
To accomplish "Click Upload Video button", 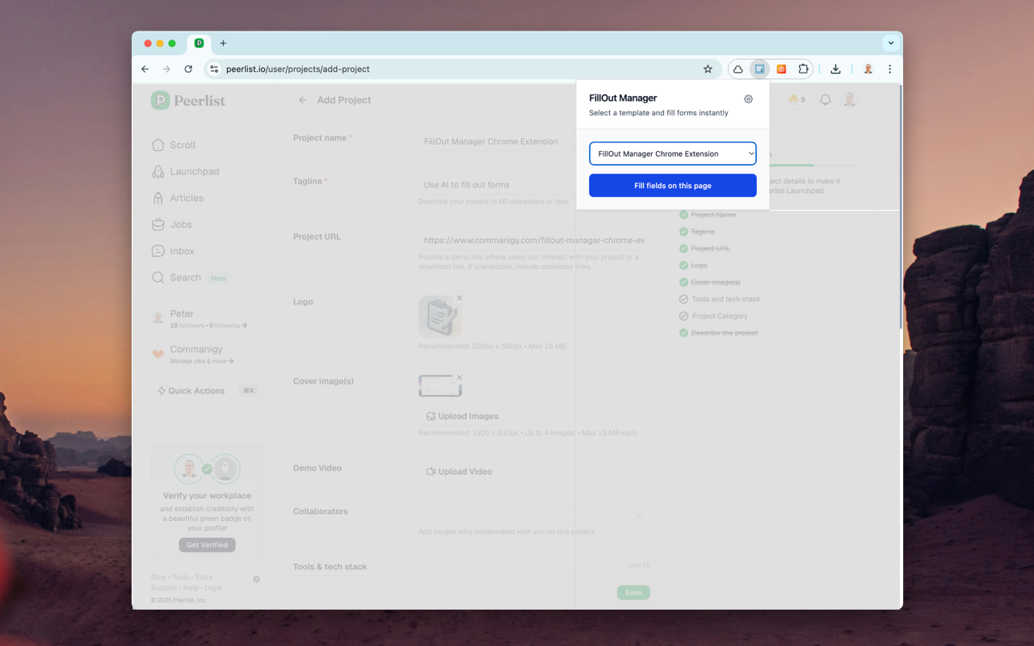I will pos(460,472).
